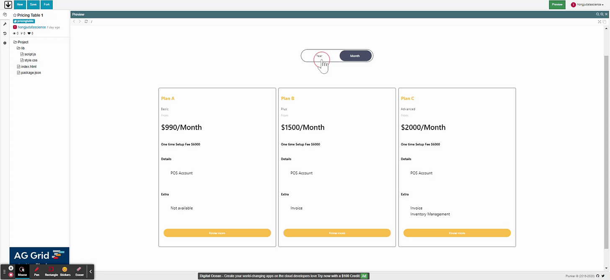
Task: Click the AG Grid advertisement
Action: (39, 255)
